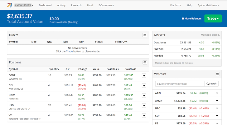Open the Spicer Matthews user menu
This screenshot has height=125, width=227.
click(x=208, y=5)
